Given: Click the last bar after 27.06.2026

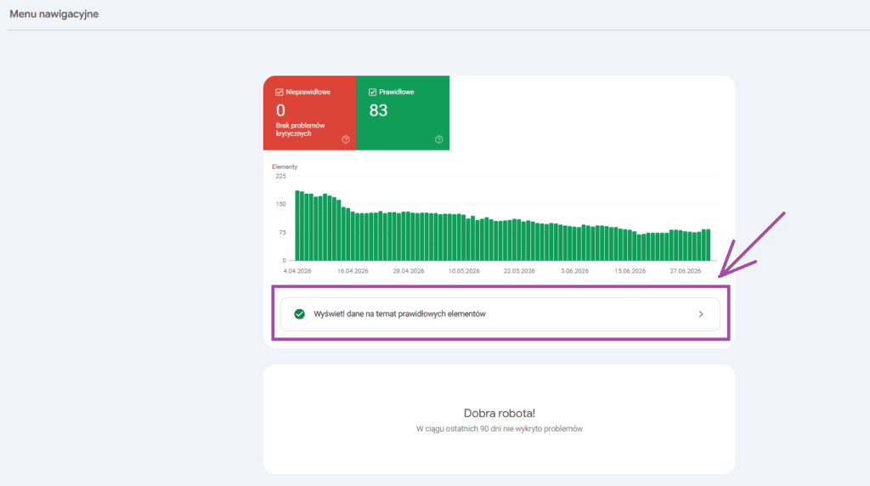Looking at the screenshot, I should [708, 246].
